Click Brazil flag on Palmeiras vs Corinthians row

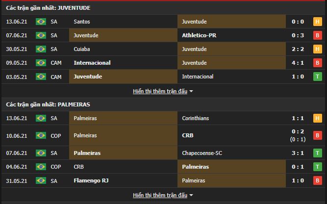pyautogui.click(x=41, y=118)
